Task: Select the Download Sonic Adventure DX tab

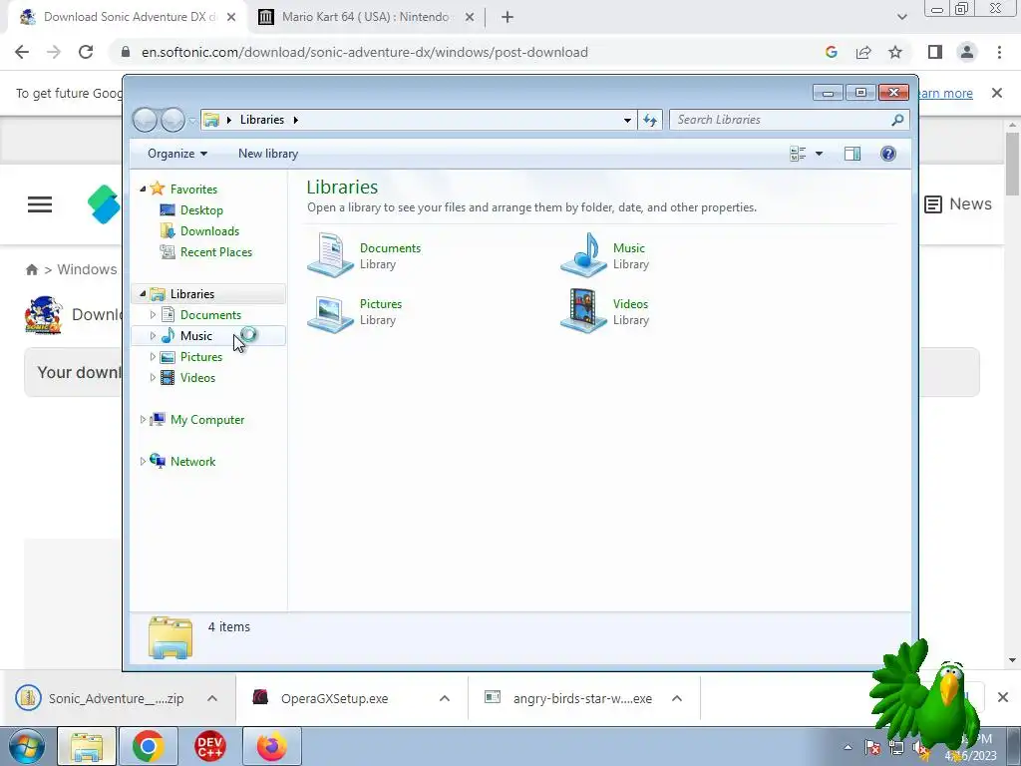Action: (x=128, y=17)
